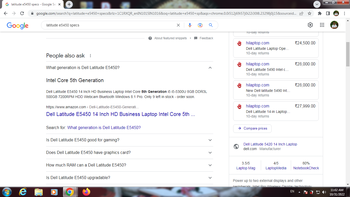Click the Compare prices button

click(252, 129)
